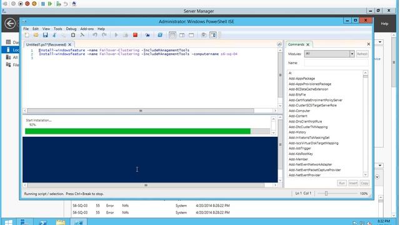Toggle the Command Add-on pane icon
The height and width of the screenshot is (225, 400).
213,35
